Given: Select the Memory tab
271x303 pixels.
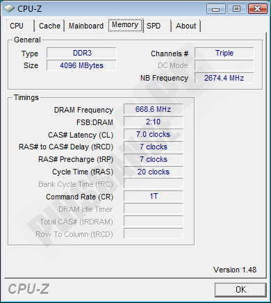Looking at the screenshot, I should [125, 25].
